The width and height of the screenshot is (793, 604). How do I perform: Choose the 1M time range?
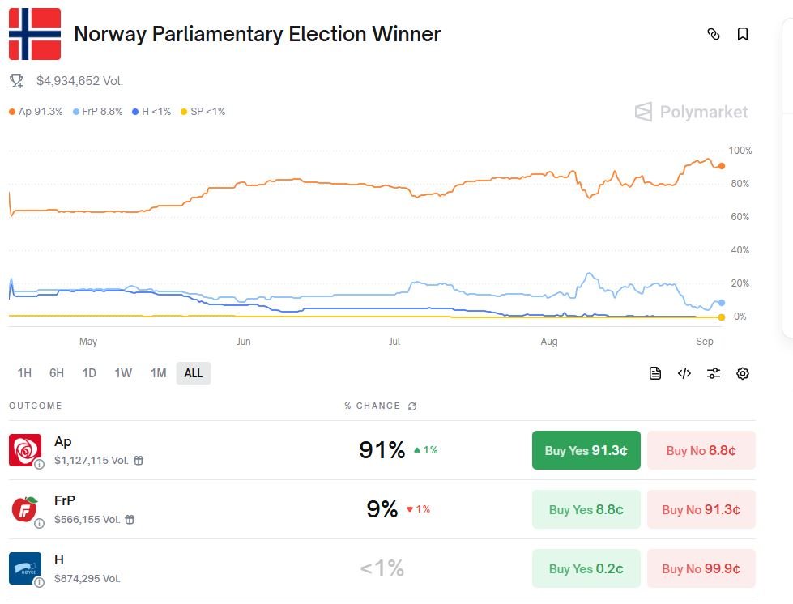pos(158,373)
